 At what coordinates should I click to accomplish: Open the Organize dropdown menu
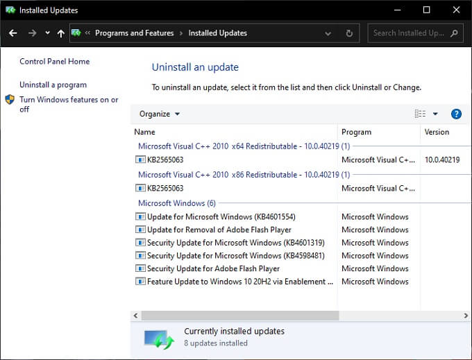coord(160,114)
